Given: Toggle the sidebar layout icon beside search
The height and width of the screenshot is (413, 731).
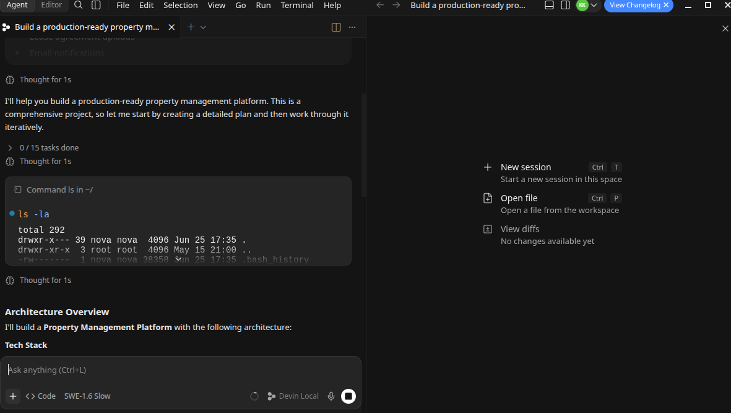Looking at the screenshot, I should (x=96, y=5).
